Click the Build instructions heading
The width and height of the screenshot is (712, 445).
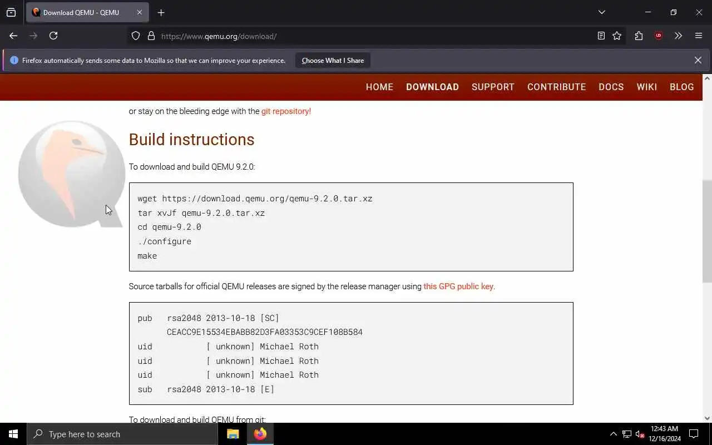(x=191, y=140)
